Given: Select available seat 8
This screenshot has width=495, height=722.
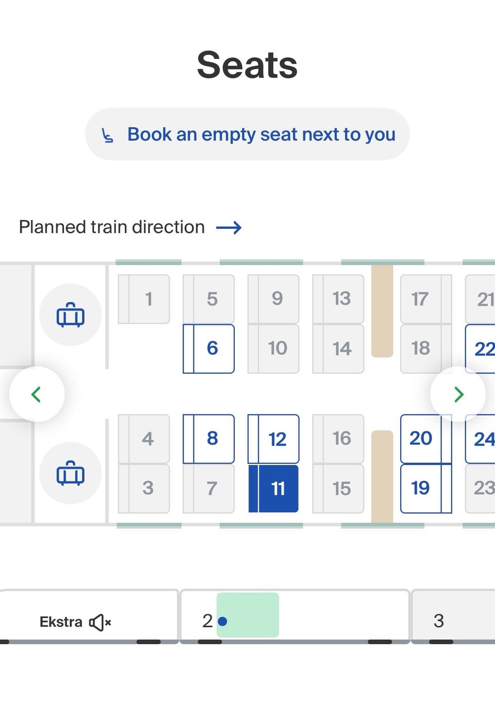Looking at the screenshot, I should point(209,439).
